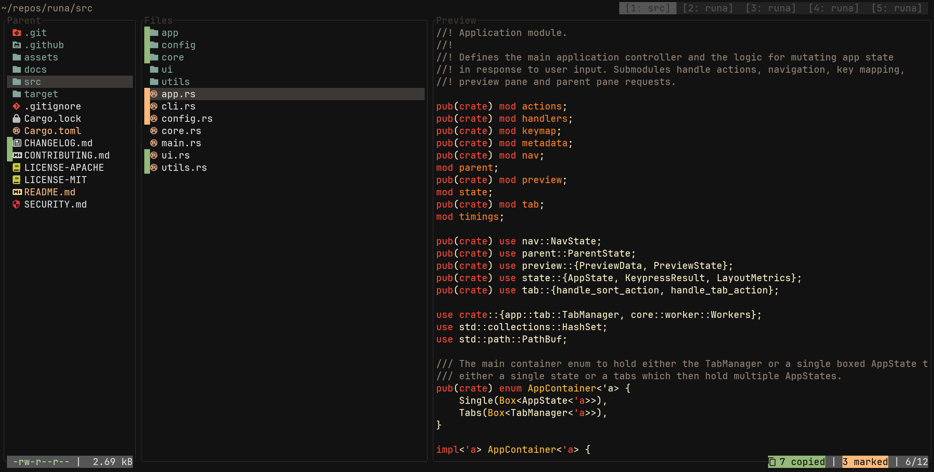The image size is (934, 472).
Task: Click the shield icon beside SECURITY.md
Action: 16,204
